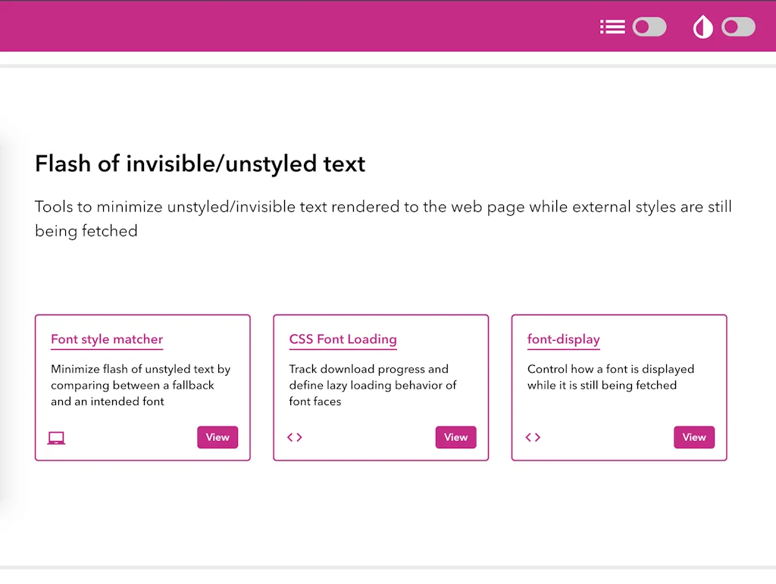Select the laptop icon on Font style matcher card

pyautogui.click(x=56, y=437)
